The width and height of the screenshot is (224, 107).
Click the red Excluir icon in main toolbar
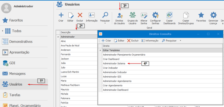(x=80, y=15)
